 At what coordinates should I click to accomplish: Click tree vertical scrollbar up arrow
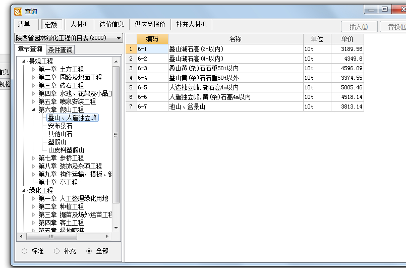tap(116, 62)
